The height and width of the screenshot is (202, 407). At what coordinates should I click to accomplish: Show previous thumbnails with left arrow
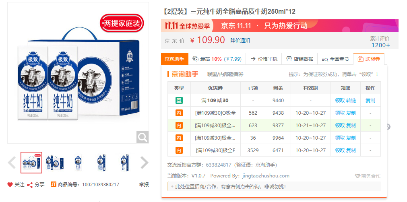point(12,163)
